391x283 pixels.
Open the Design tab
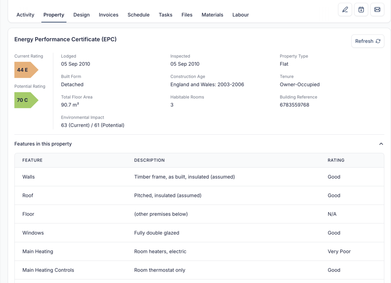(x=81, y=15)
